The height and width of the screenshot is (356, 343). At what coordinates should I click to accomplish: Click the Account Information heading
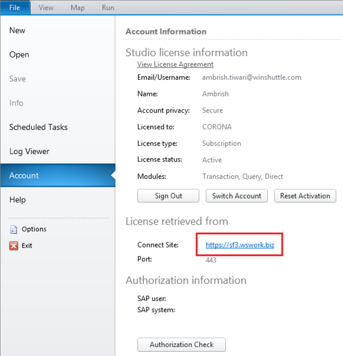(x=166, y=32)
